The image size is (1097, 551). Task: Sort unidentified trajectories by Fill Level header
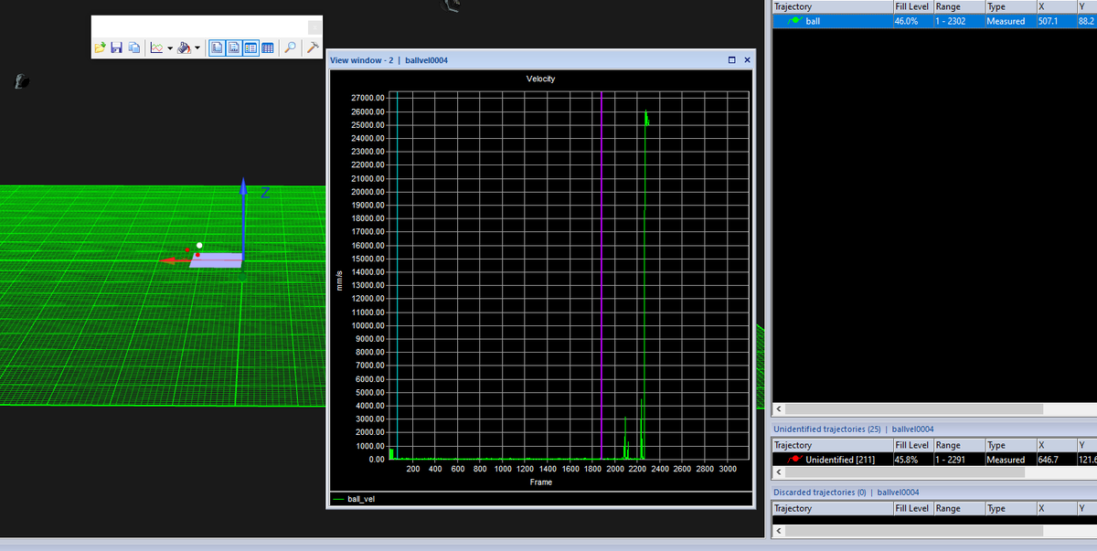point(912,445)
